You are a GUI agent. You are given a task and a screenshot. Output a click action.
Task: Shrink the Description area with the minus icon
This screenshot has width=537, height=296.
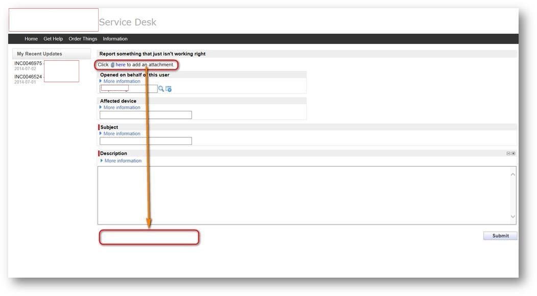tap(508, 153)
